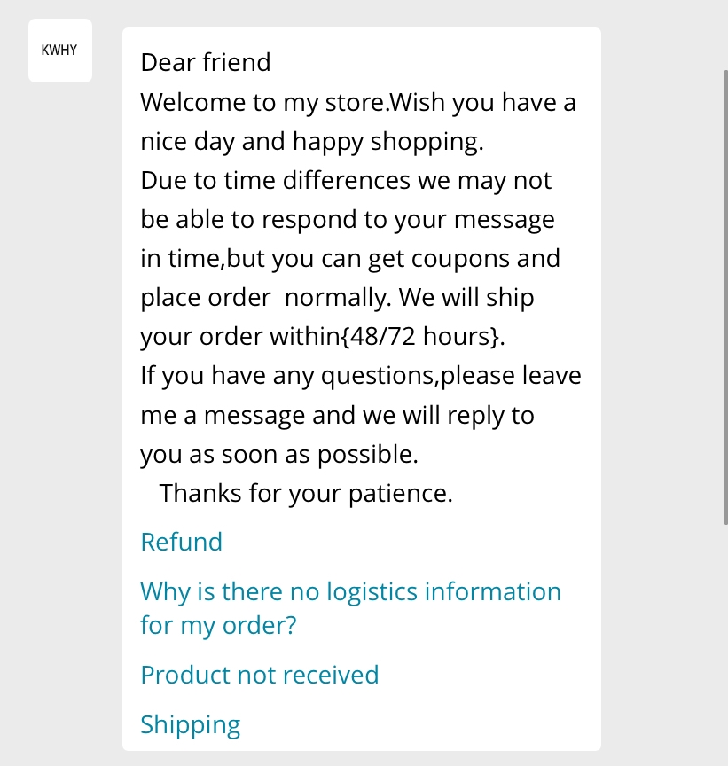Click the "you as soon as possible" line
728x766 pixels.
tap(279, 454)
